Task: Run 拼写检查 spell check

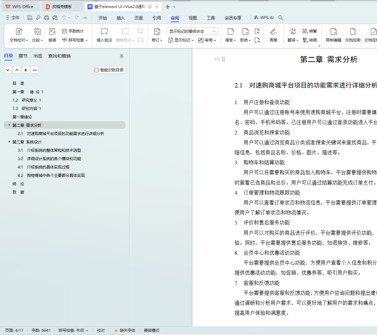Action: pos(75,40)
